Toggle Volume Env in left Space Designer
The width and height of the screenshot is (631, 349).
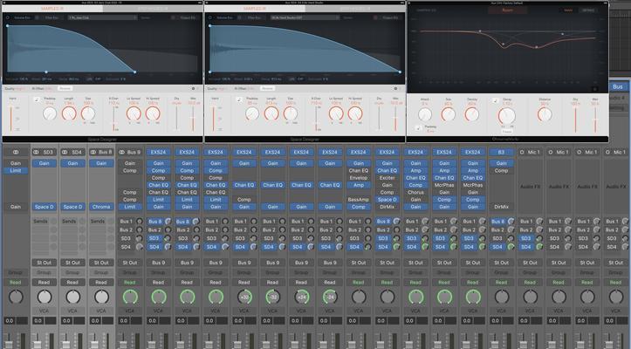click(x=22, y=17)
